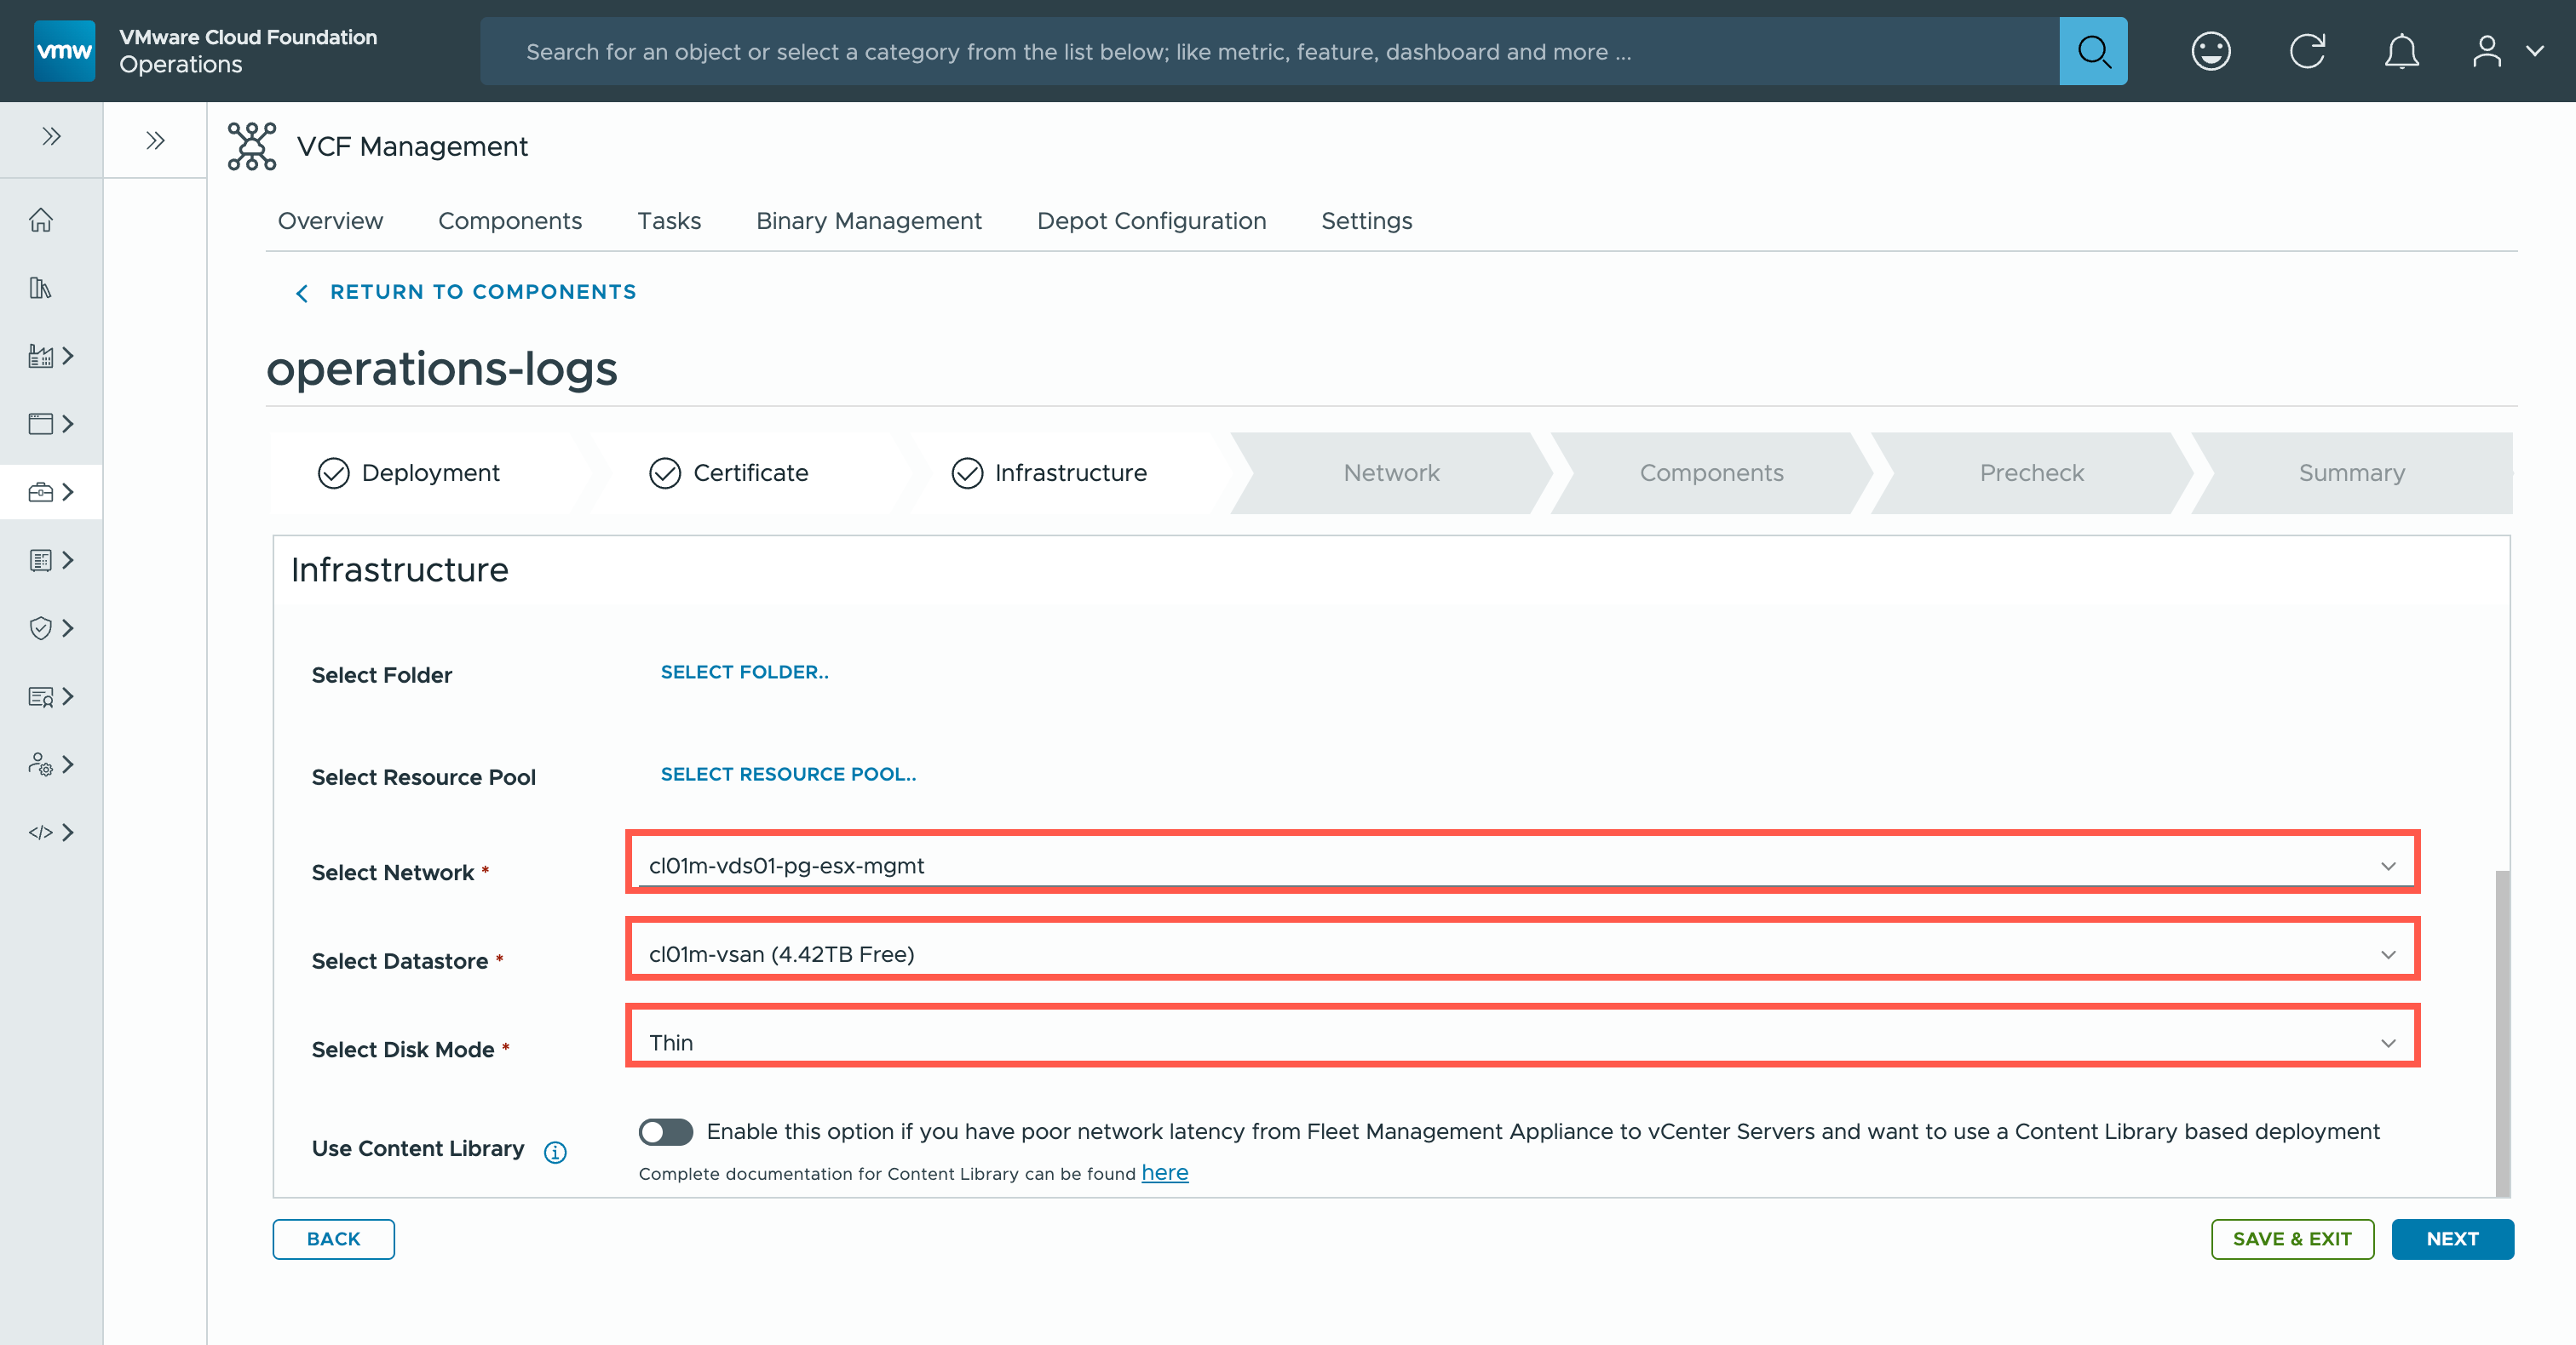Click the shield icon in left sidebar
The image size is (2576, 1345).
pyautogui.click(x=40, y=627)
